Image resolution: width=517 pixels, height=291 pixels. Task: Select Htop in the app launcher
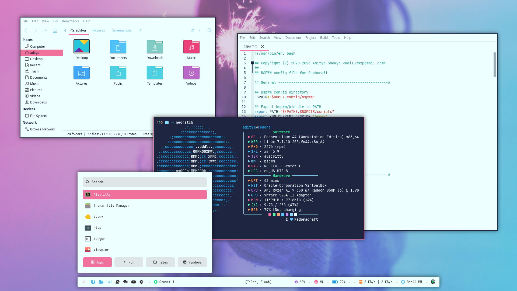[145, 228]
